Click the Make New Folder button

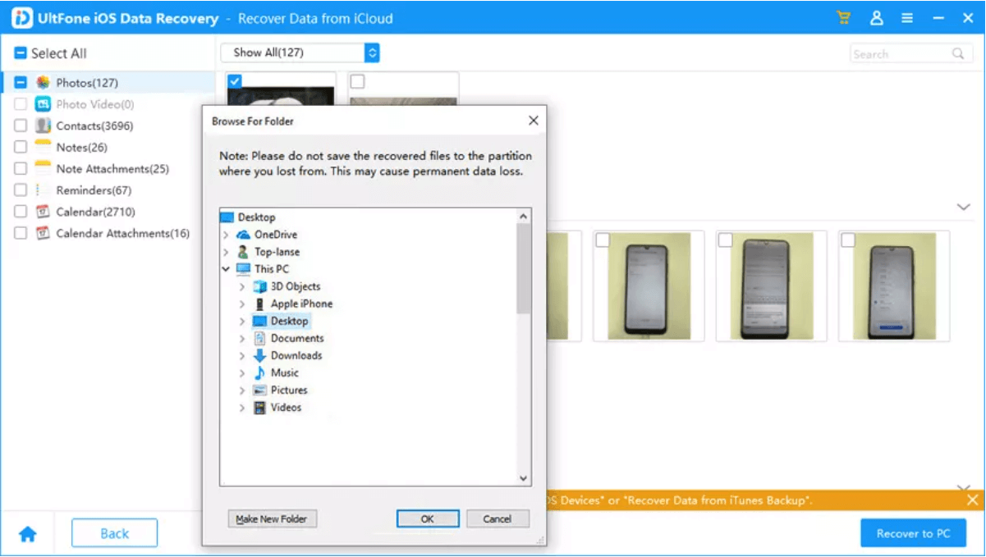[x=272, y=518]
